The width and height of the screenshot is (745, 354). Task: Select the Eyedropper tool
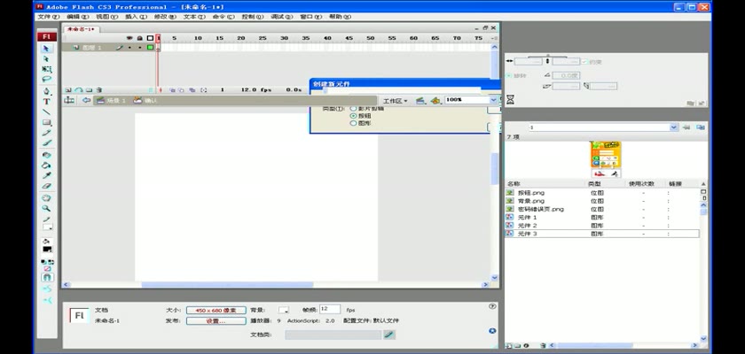[x=46, y=176]
